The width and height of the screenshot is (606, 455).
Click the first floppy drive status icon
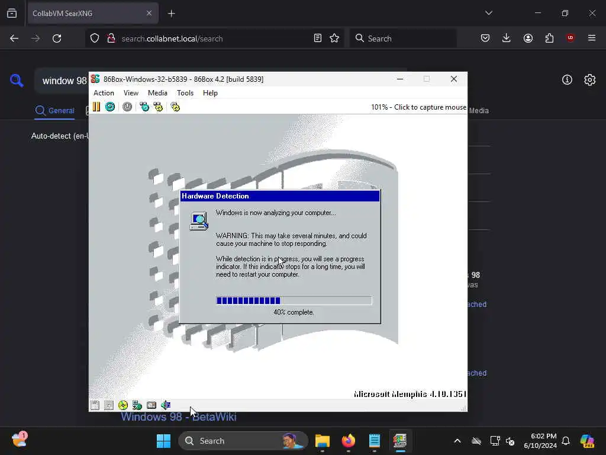pos(95,405)
